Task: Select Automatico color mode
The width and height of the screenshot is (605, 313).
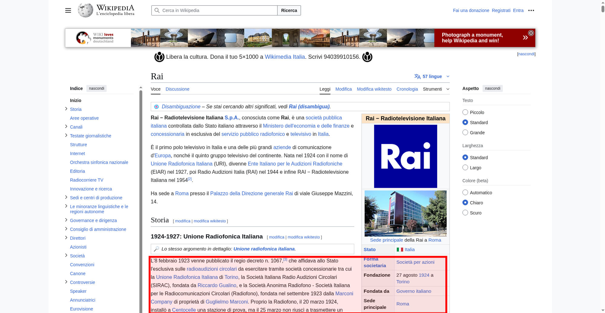Action: (x=465, y=193)
